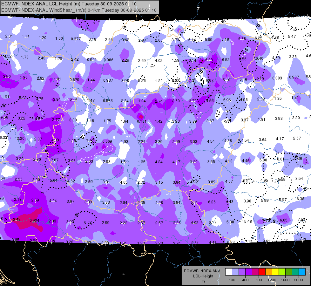Viewport: 311px width, 286px height.
Task: Click the wind shear value 7.12
Action: coord(249,242)
